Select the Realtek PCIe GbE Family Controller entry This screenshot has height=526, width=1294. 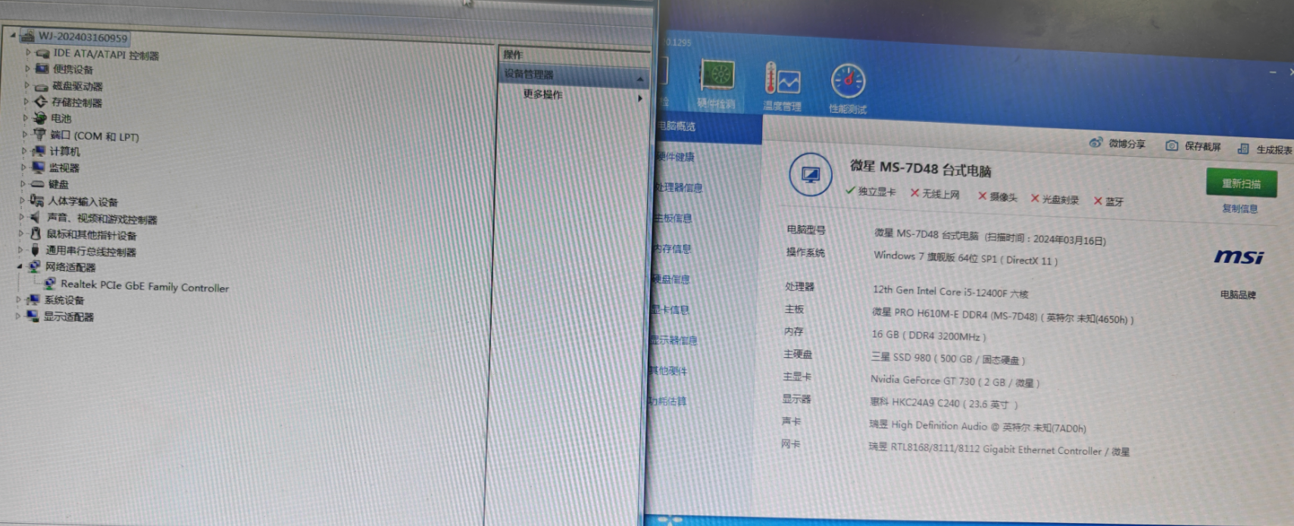(x=144, y=286)
